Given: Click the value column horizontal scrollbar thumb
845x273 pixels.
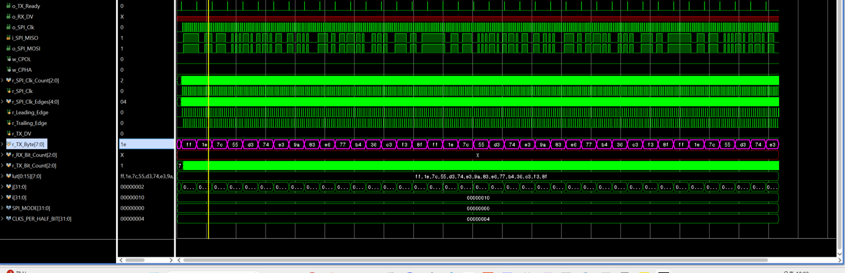Looking at the screenshot, I should (x=135, y=260).
